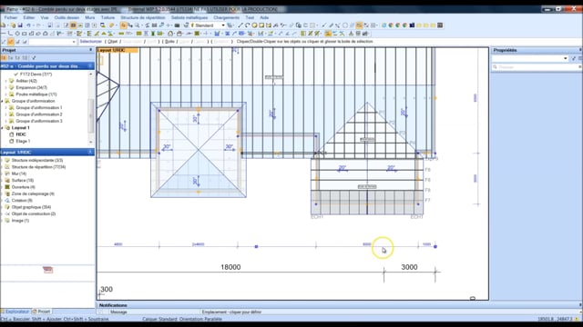Open the selection bar combo box dropdown
The image size is (583, 327).
[74, 42]
